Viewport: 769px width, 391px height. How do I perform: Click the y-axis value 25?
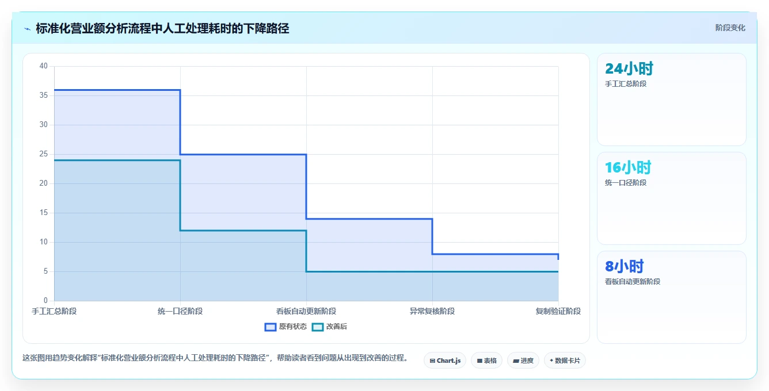[44, 154]
